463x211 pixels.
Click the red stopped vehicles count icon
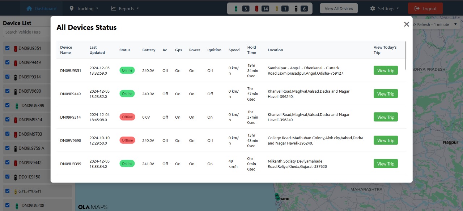pos(256,8)
